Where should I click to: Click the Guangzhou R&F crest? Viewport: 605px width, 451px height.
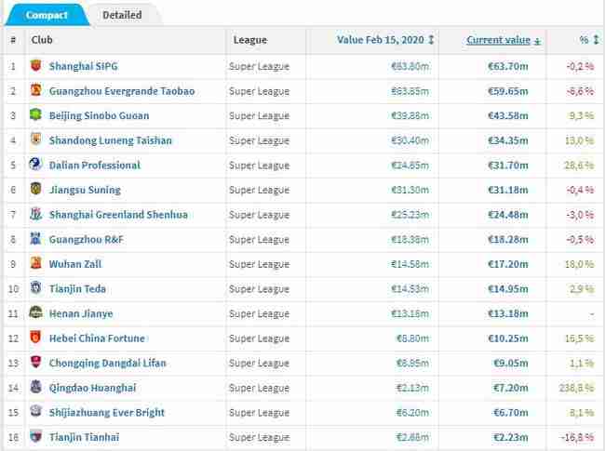tap(35, 239)
